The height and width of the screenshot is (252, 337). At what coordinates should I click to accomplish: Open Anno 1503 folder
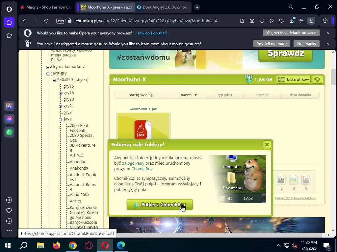pyautogui.click(x=80, y=194)
